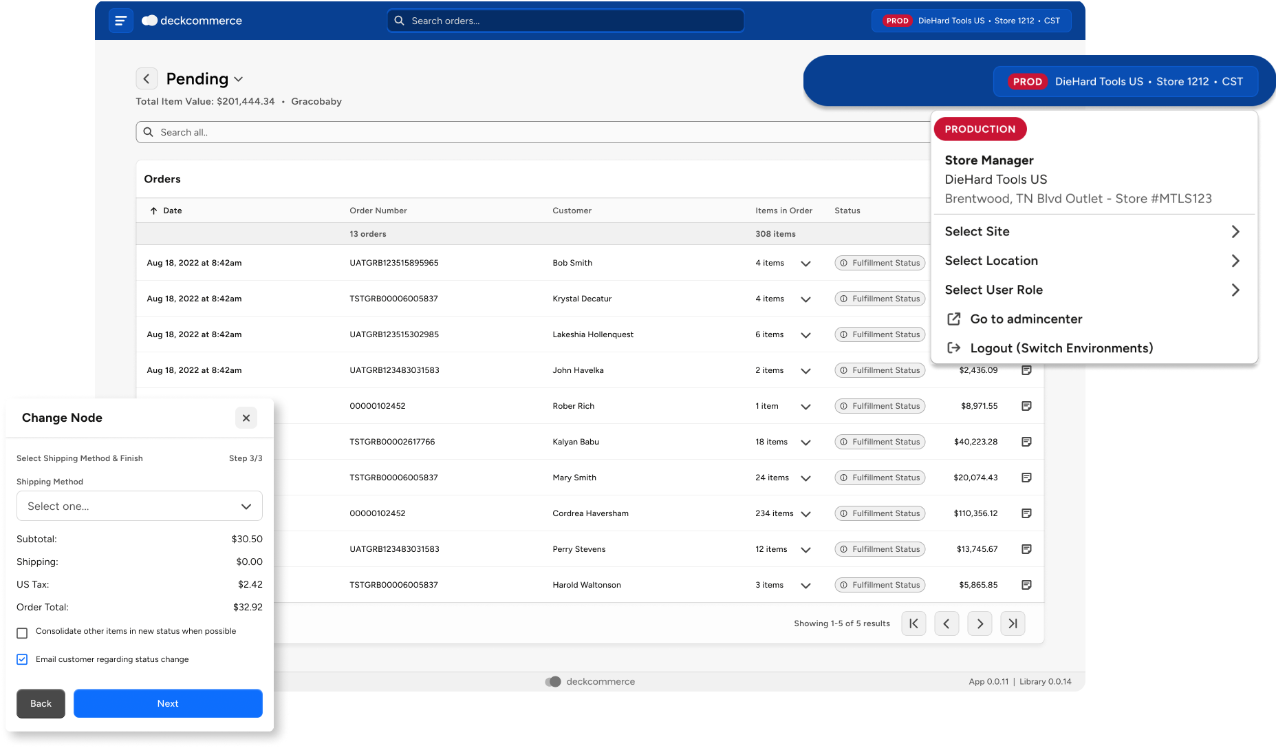The height and width of the screenshot is (748, 1276).
Task: Open notes icon for $110,356.12 order
Action: coord(1026,513)
